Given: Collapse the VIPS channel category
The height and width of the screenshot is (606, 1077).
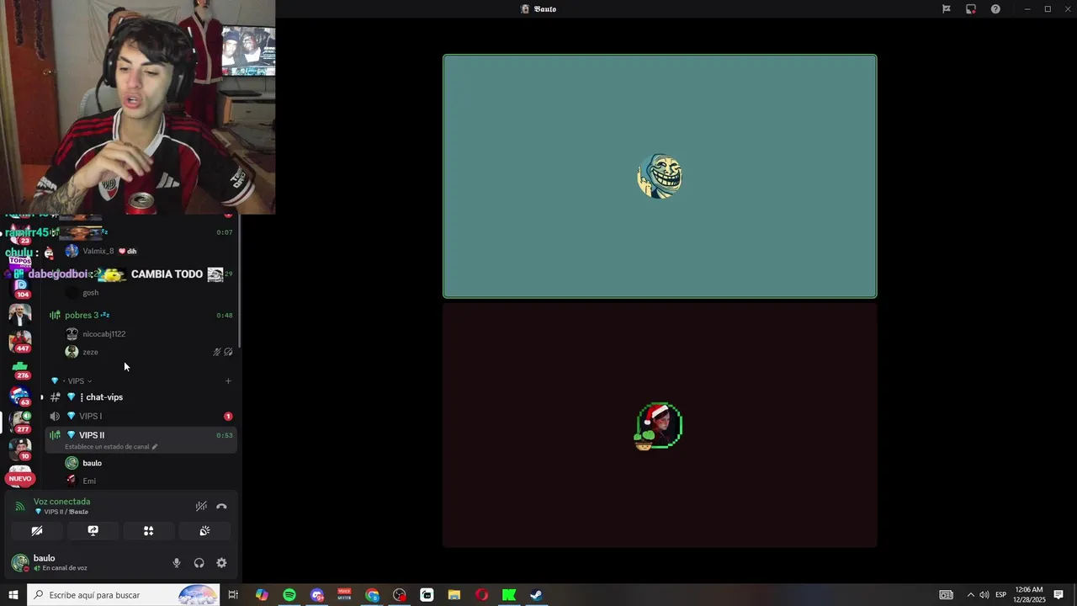Looking at the screenshot, I should [x=76, y=381].
